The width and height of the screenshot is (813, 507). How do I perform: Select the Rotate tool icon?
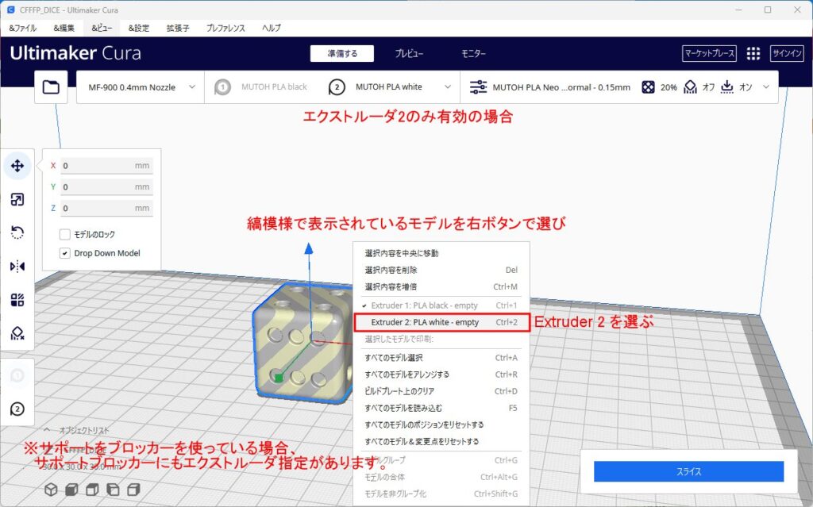(17, 232)
